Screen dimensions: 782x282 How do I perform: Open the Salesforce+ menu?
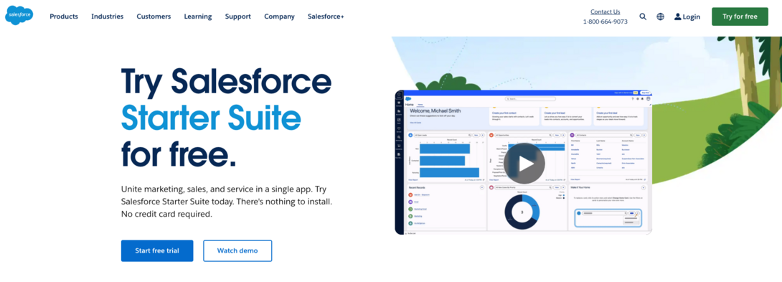326,17
